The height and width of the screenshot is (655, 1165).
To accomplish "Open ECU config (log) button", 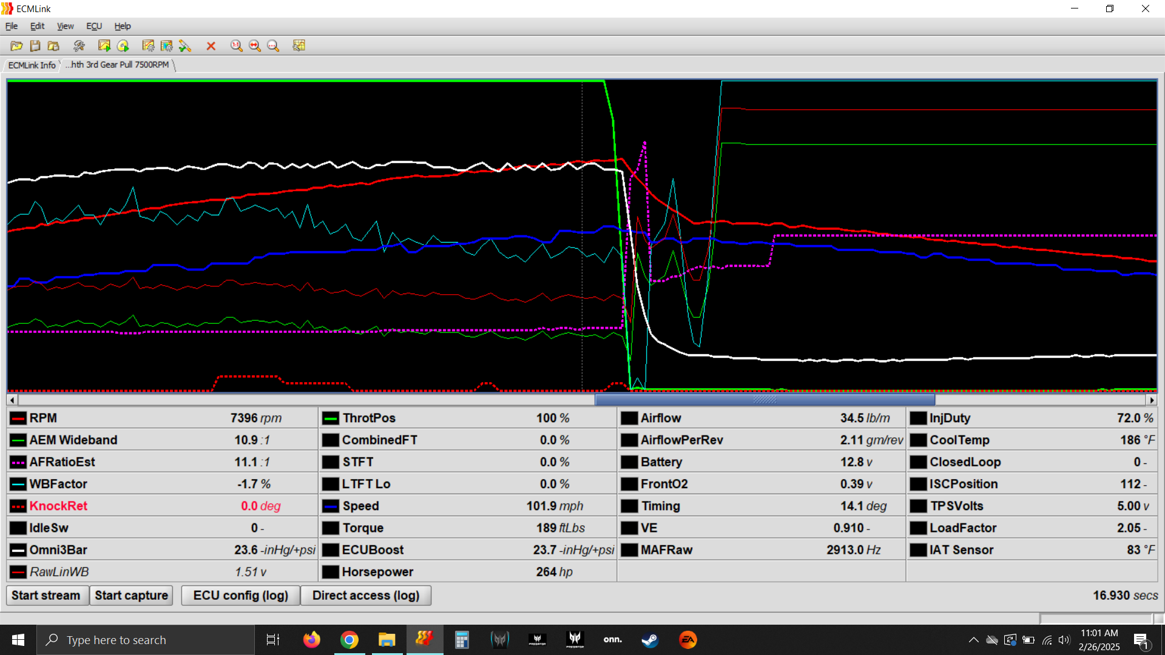I will click(241, 596).
